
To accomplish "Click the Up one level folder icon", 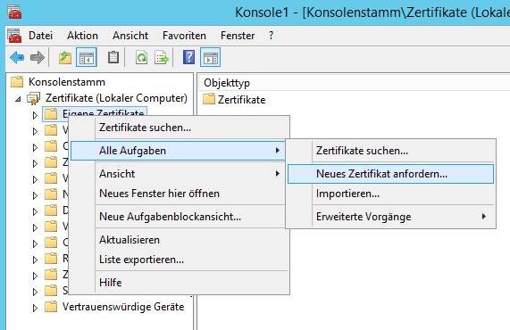I will coord(65,57).
